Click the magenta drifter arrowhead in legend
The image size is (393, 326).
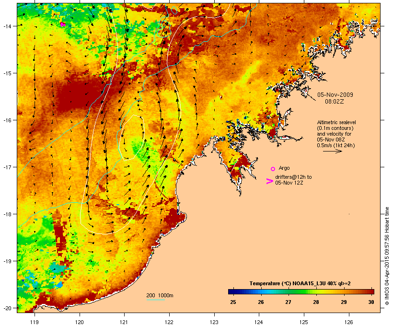coord(269,181)
